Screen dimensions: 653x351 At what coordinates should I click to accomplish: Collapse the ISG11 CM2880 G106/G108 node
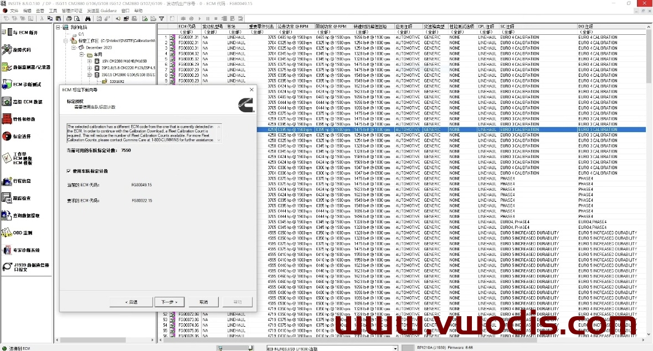click(90, 75)
